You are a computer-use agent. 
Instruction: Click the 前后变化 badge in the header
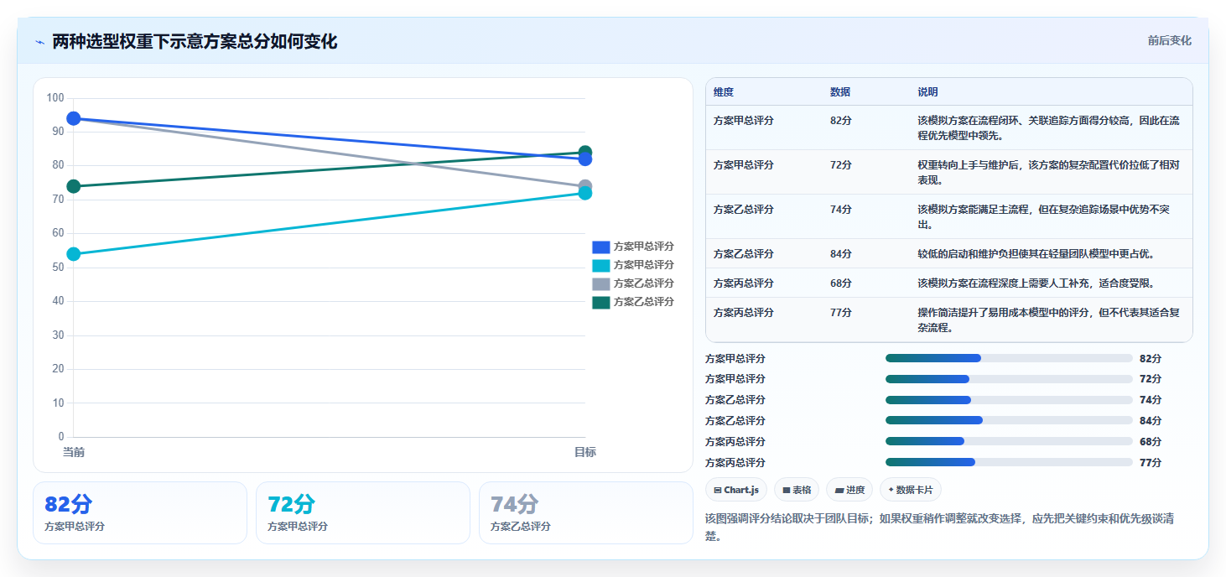pos(1169,41)
